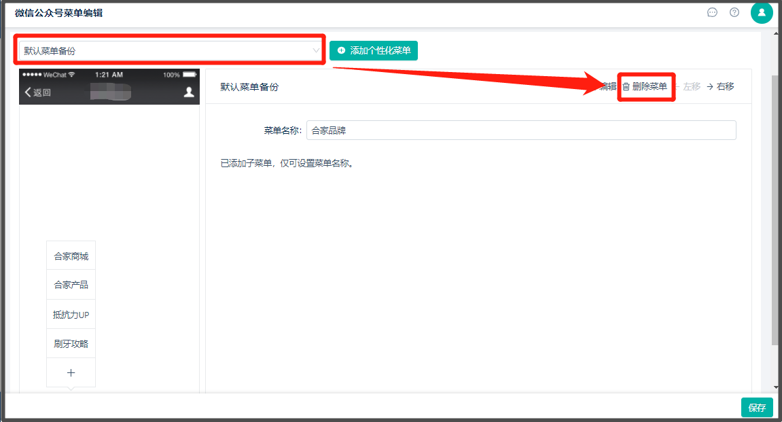Open the user avatar profile menu
Image resolution: width=782 pixels, height=422 pixels.
coord(762,12)
